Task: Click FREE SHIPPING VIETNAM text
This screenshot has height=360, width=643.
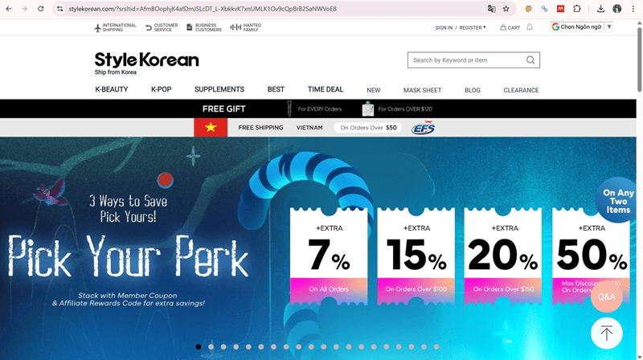Action: click(x=281, y=128)
